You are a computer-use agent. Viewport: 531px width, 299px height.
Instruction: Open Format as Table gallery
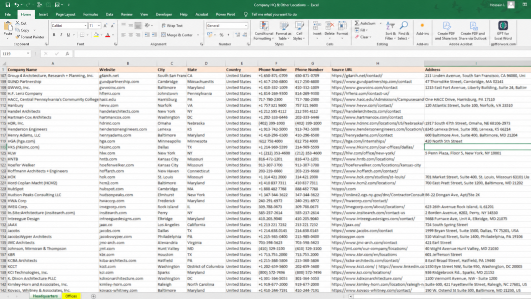tap(283, 31)
